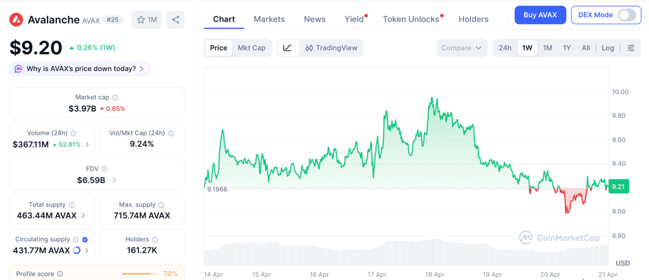Click the 79% profile score value

click(170, 274)
